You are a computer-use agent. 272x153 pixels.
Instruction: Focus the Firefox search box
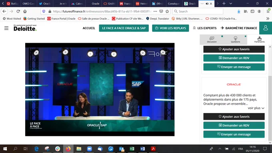click(198, 11)
